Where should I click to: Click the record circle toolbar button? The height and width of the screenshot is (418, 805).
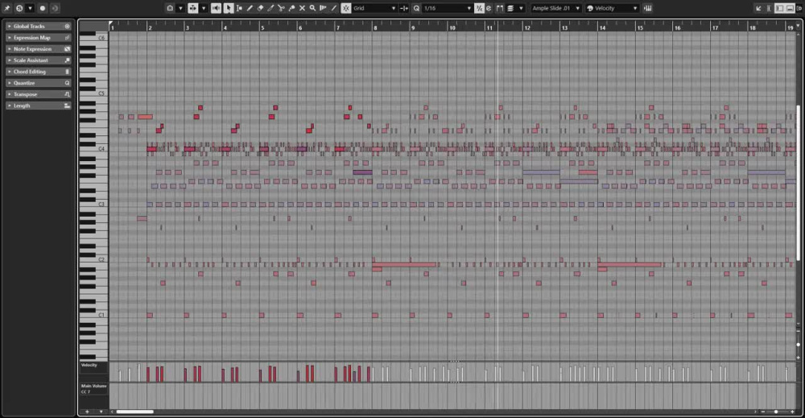tap(43, 8)
